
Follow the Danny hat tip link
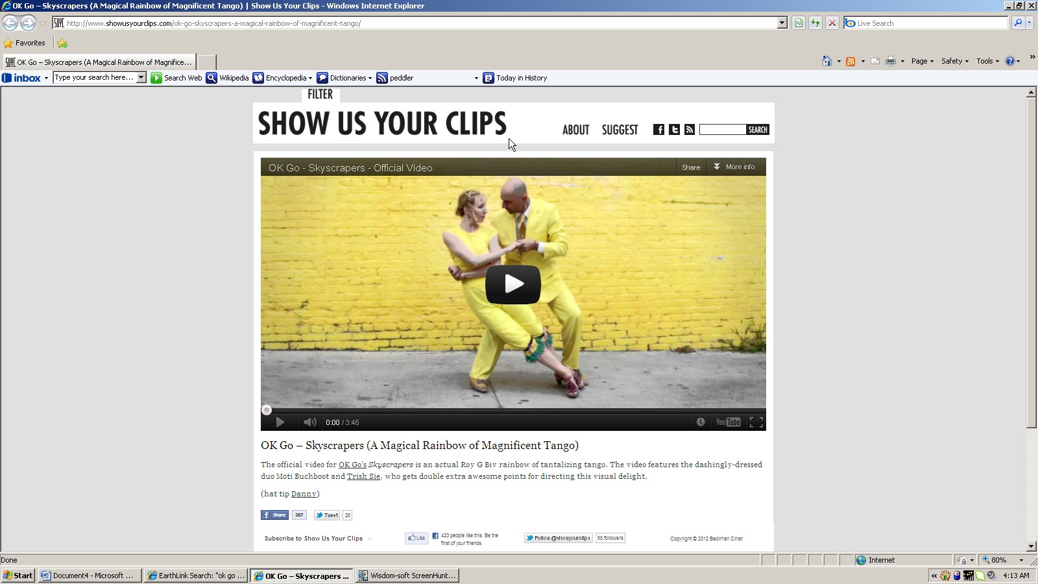click(304, 494)
